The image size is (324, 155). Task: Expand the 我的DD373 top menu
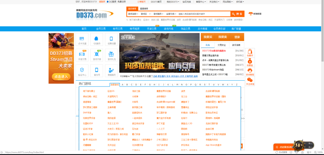click(x=173, y=2)
